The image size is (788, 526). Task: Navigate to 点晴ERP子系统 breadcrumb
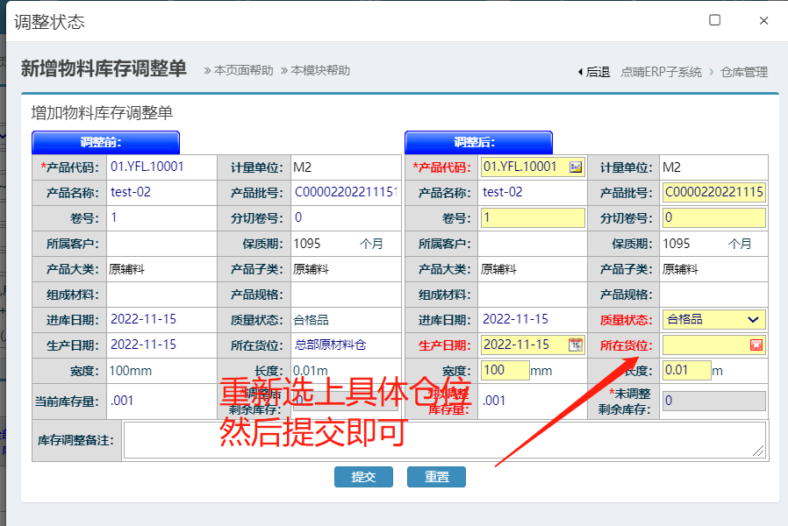click(661, 72)
